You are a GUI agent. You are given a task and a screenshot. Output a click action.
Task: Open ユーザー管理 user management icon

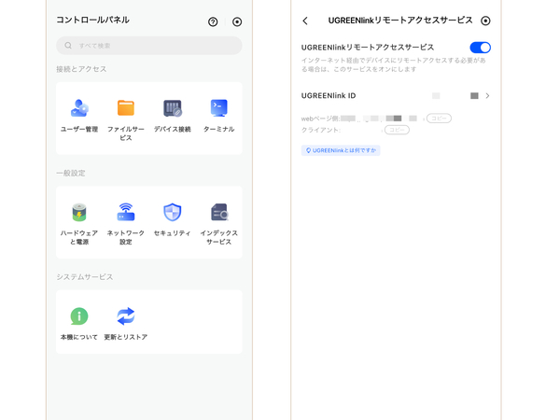click(79, 108)
